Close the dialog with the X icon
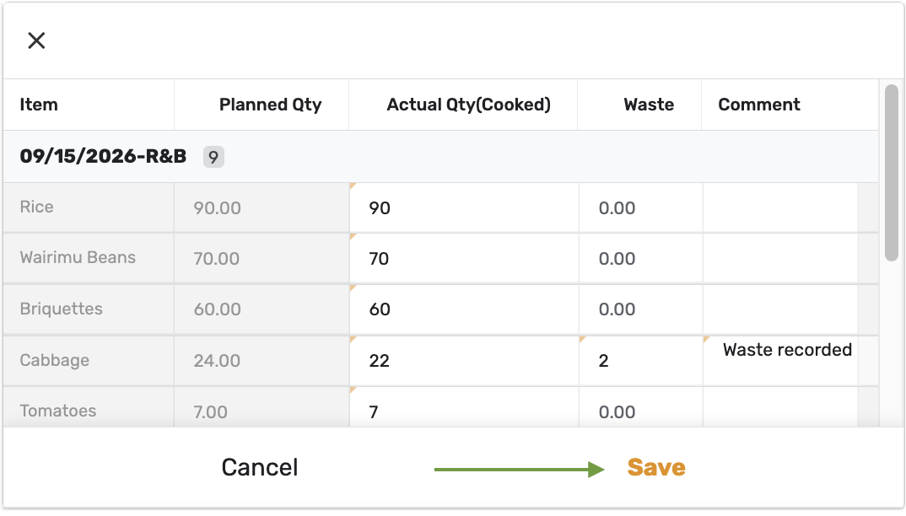The image size is (906, 516). [36, 40]
